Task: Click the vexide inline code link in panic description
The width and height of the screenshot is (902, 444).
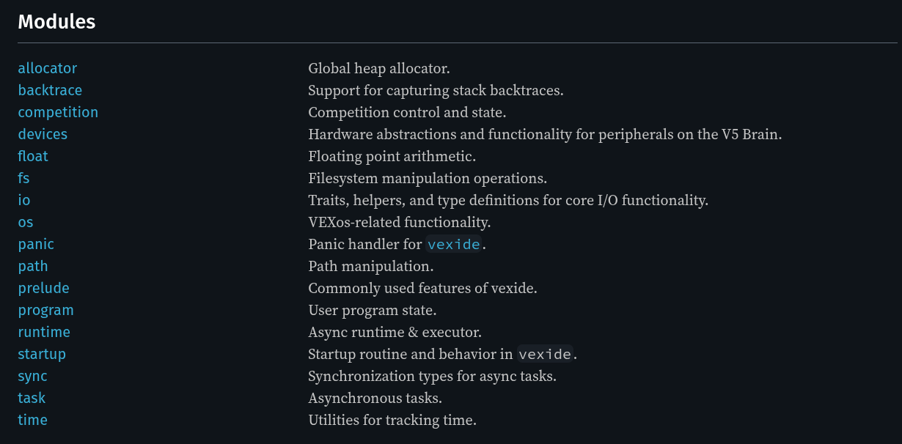Action: pyautogui.click(x=453, y=244)
